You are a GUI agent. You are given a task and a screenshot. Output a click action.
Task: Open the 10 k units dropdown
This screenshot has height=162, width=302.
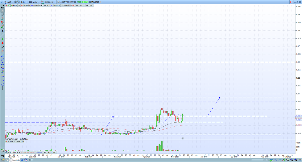click(34, 2)
